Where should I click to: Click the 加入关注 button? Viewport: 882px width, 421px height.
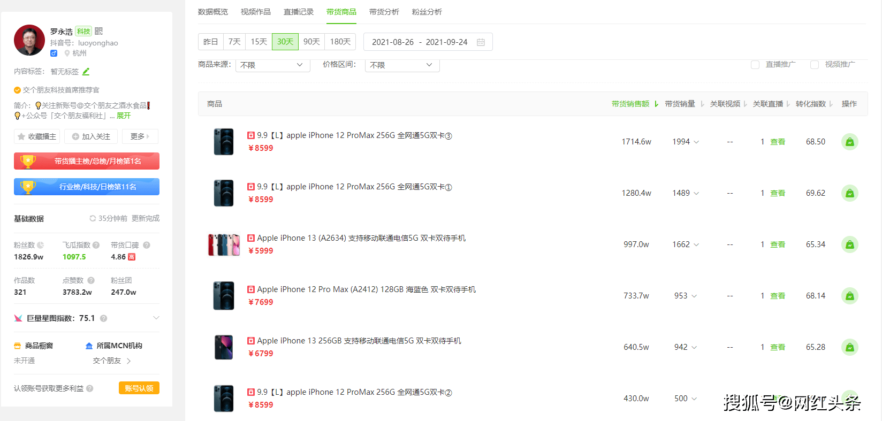[91, 136]
